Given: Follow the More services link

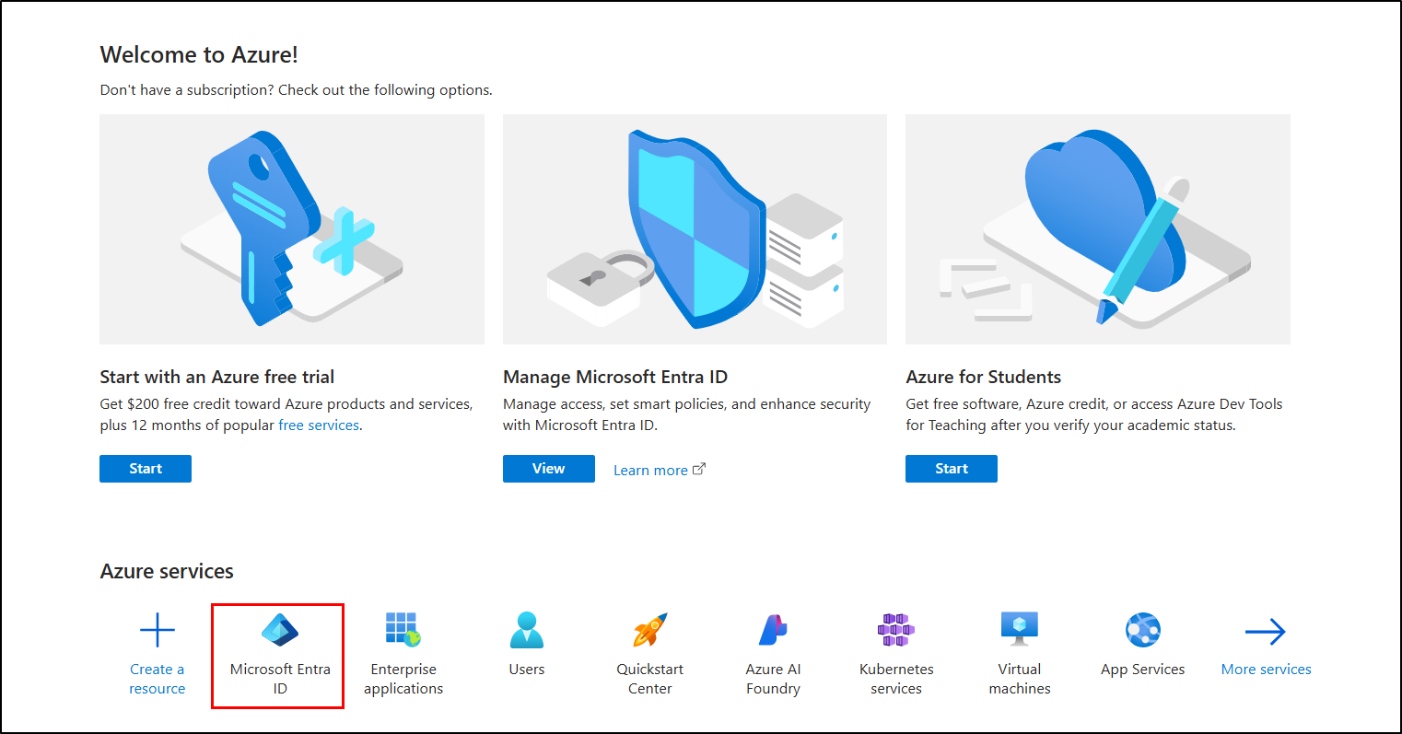Looking at the screenshot, I should [1266, 669].
